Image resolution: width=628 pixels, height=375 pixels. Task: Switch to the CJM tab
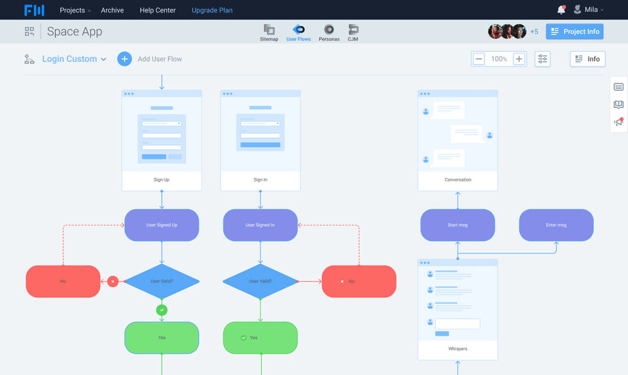point(353,33)
